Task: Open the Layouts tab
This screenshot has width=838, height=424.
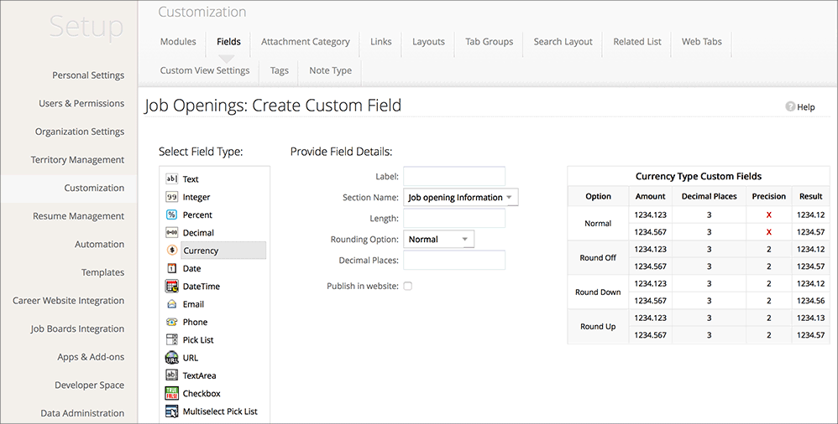Action: tap(428, 42)
